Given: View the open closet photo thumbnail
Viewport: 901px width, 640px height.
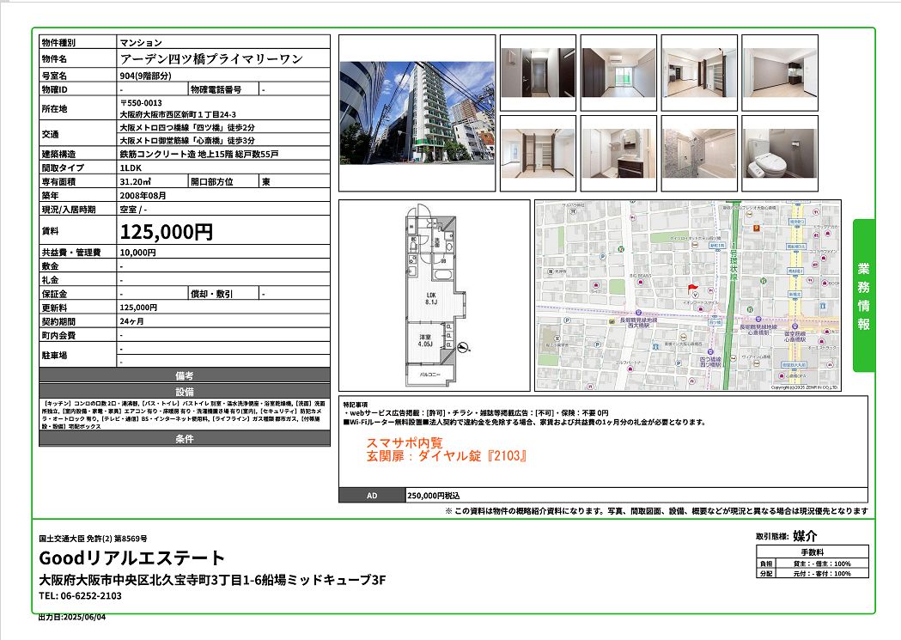Looking at the screenshot, I should coord(538,153).
